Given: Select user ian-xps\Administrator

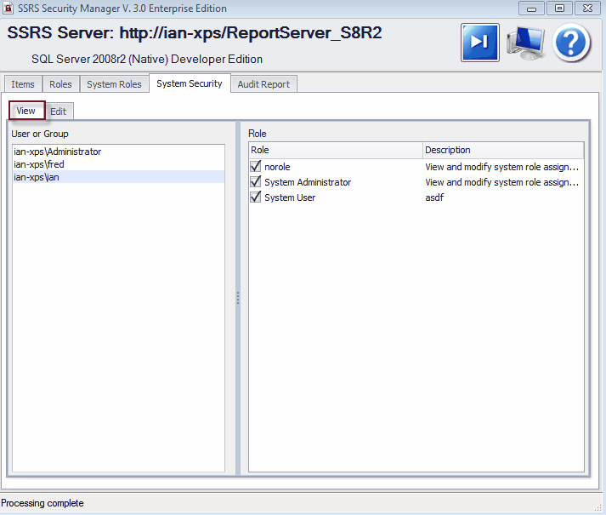Looking at the screenshot, I should pyautogui.click(x=118, y=152).
